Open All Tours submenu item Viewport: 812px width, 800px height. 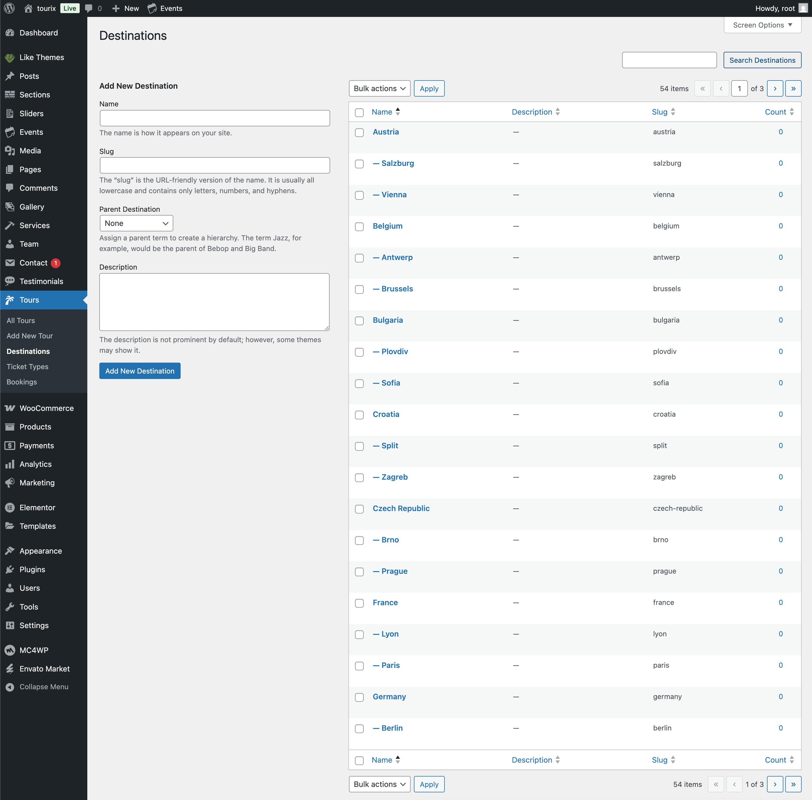pyautogui.click(x=20, y=320)
